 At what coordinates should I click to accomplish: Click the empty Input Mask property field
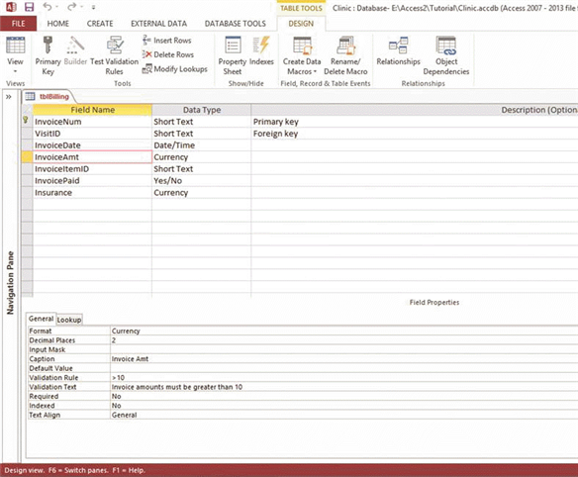343,349
